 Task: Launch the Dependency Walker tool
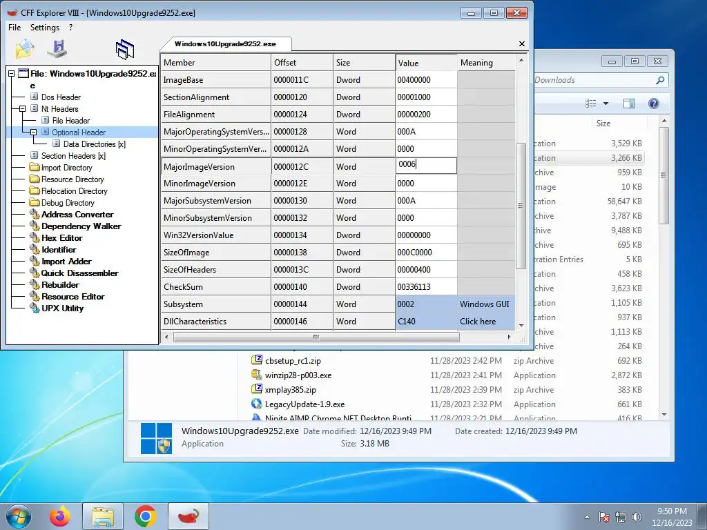point(81,226)
